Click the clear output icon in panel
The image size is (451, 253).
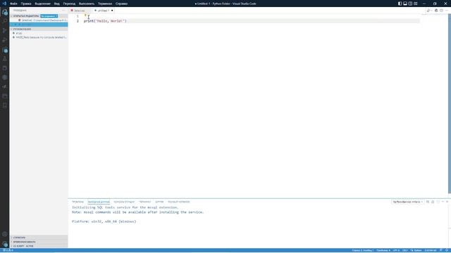click(x=428, y=202)
